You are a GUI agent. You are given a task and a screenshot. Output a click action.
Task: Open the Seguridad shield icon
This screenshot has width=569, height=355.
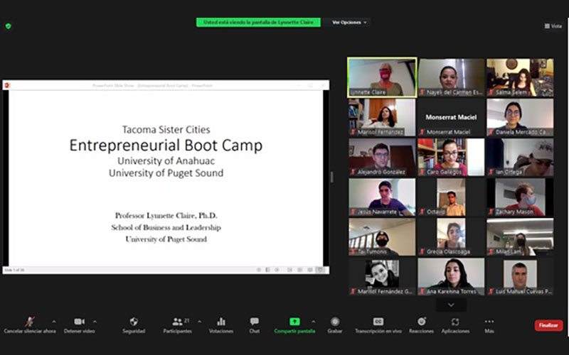coord(134,322)
